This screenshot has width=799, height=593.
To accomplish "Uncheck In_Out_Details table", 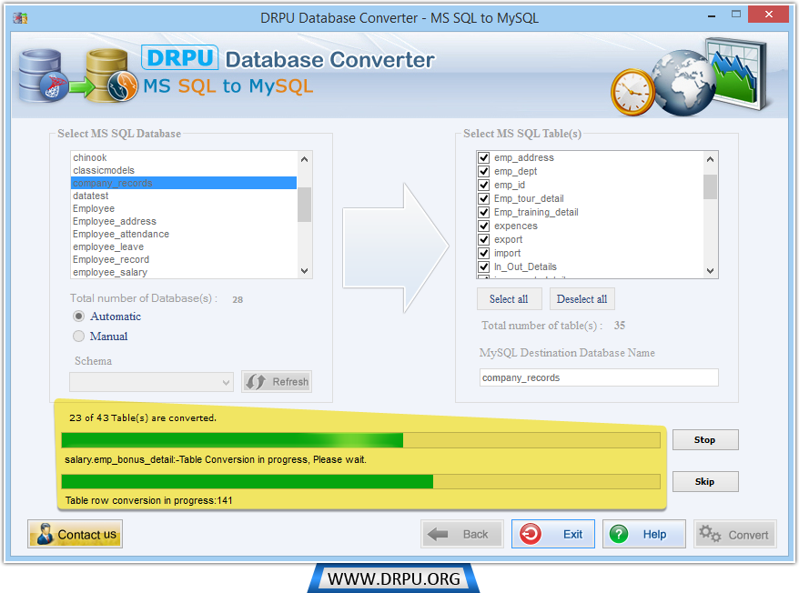I will pos(483,266).
